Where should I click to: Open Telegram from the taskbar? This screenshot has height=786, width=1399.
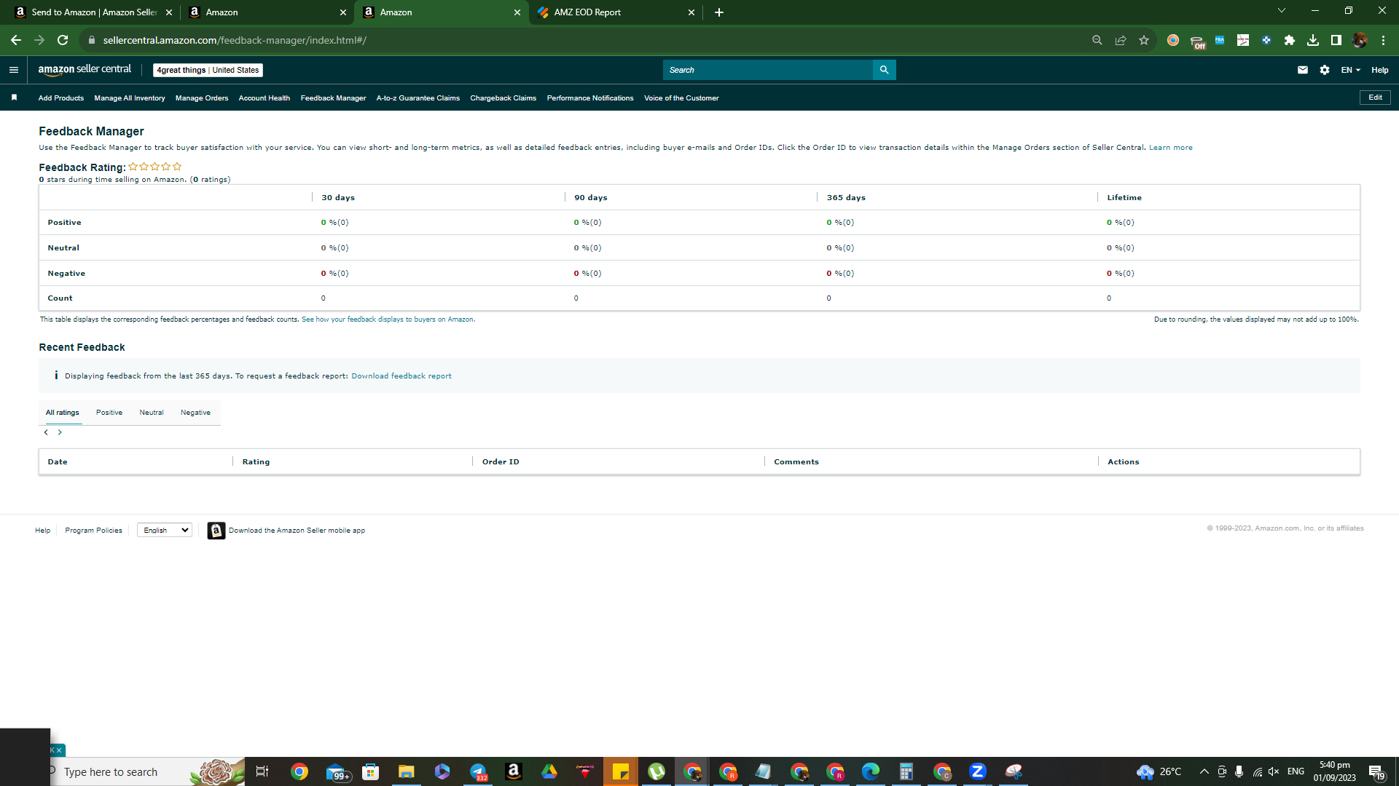478,771
